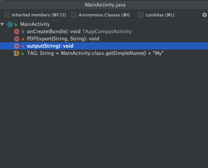Select the MainActivity class entry
Image resolution: width=208 pixels, height=168 pixels.
click(35, 24)
